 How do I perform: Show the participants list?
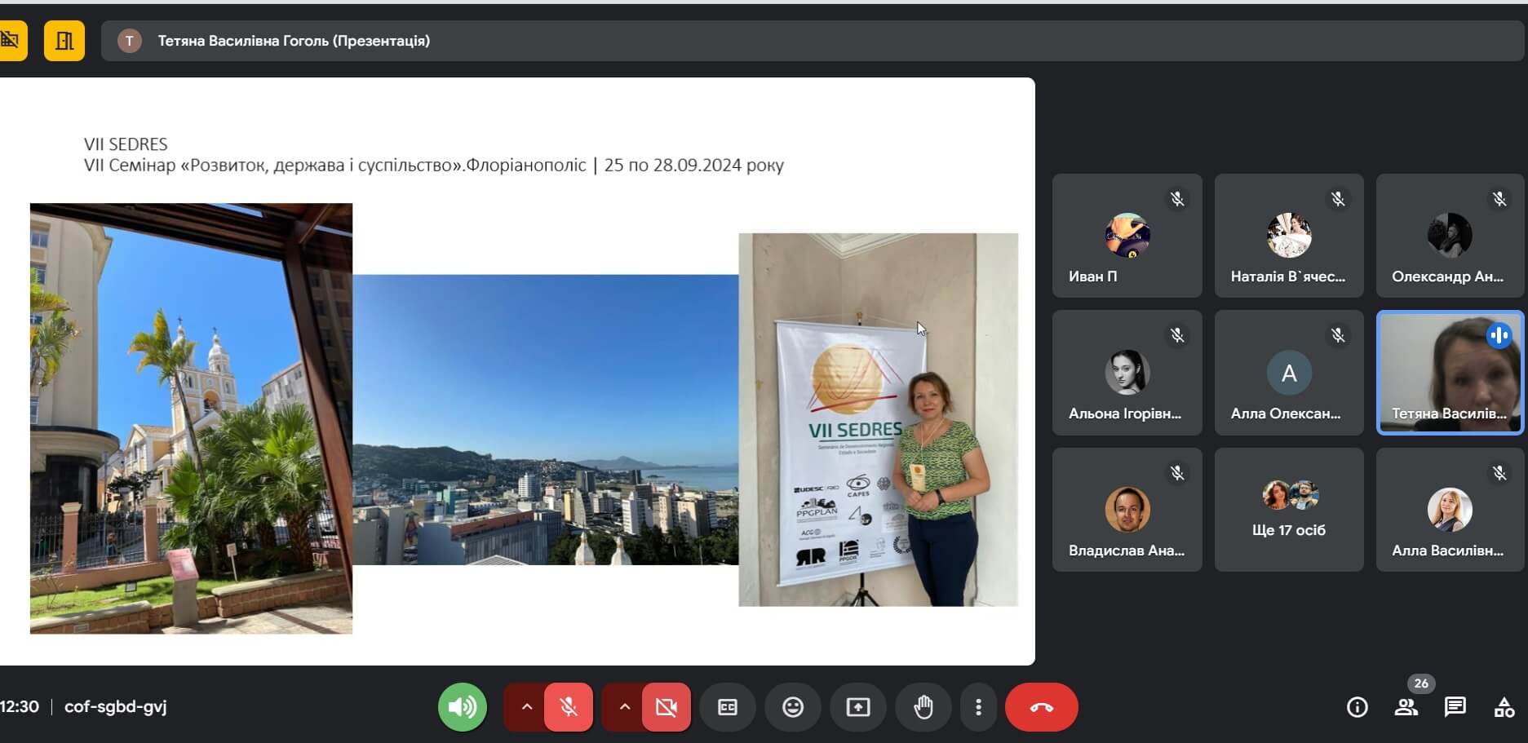coord(1406,707)
